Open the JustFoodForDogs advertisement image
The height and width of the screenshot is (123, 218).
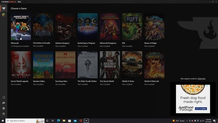pyautogui.click(x=193, y=99)
